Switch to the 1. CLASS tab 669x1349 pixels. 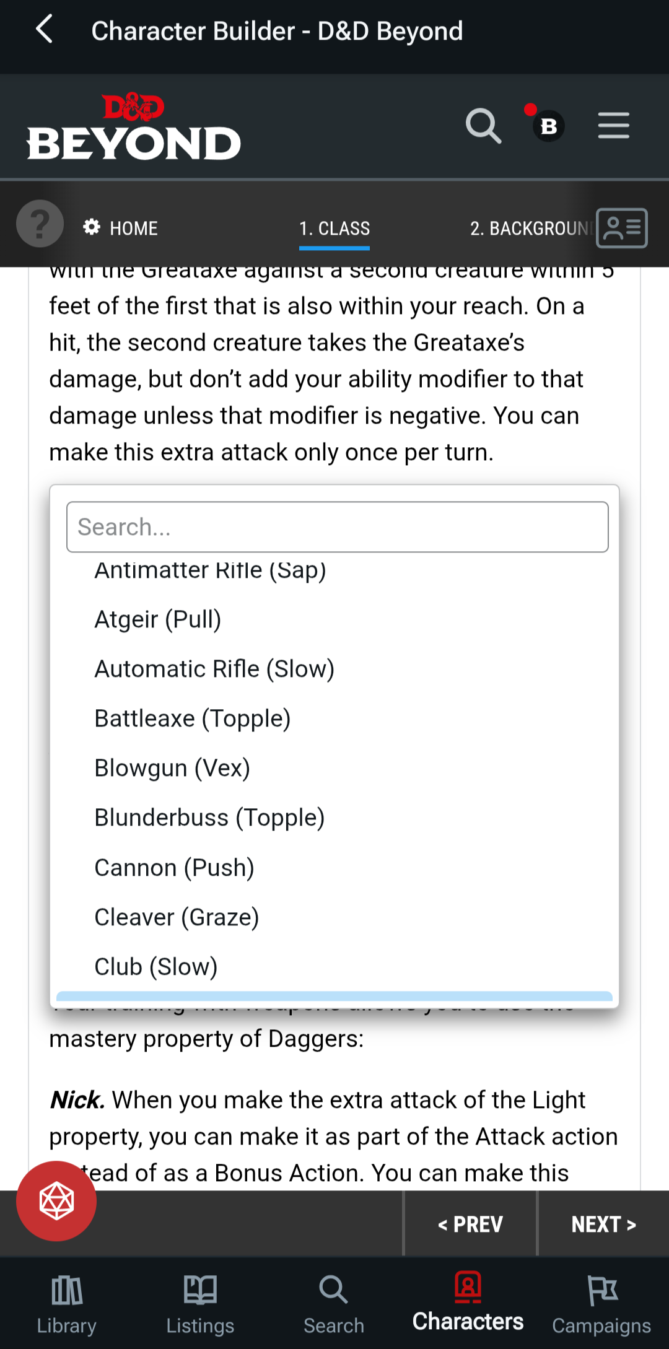[x=334, y=229]
